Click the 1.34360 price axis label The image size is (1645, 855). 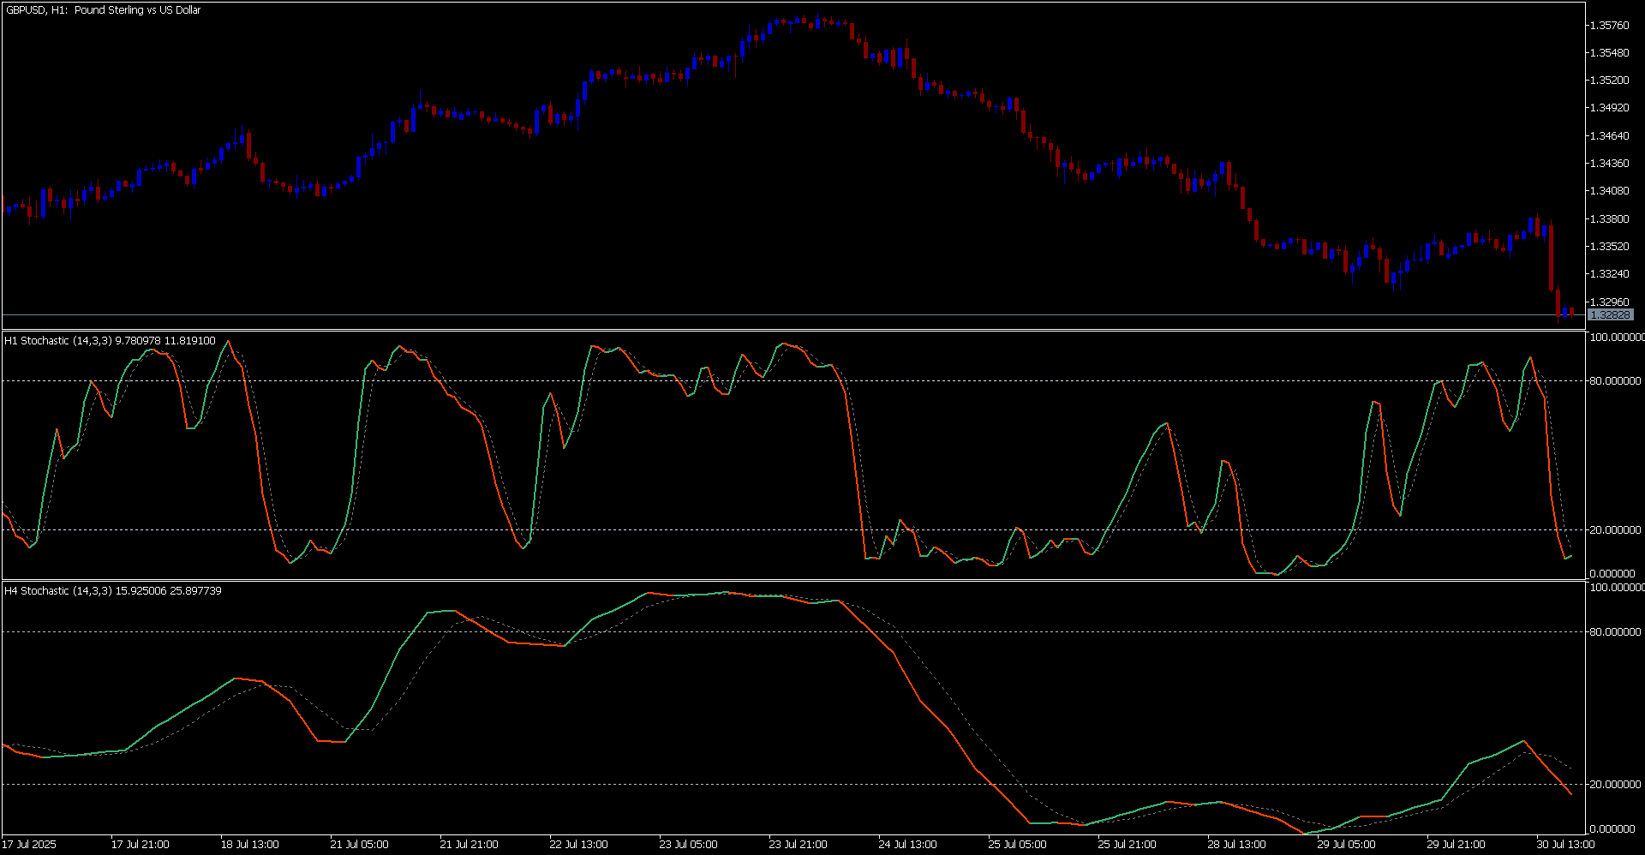[x=1609, y=164]
